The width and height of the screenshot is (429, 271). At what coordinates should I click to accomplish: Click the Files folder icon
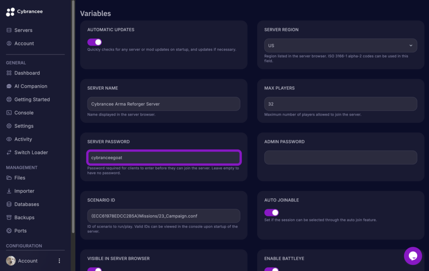(9, 178)
